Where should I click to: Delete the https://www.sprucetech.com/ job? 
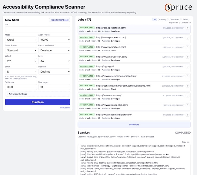(x=187, y=57)
